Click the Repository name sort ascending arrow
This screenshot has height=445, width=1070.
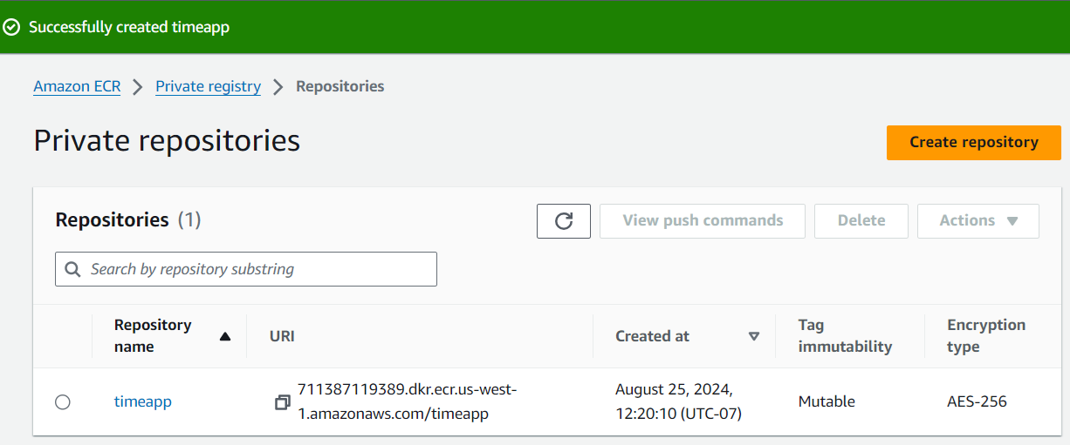point(225,336)
